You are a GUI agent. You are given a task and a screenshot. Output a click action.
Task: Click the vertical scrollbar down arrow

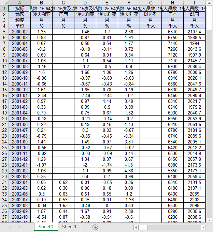pos(209,220)
